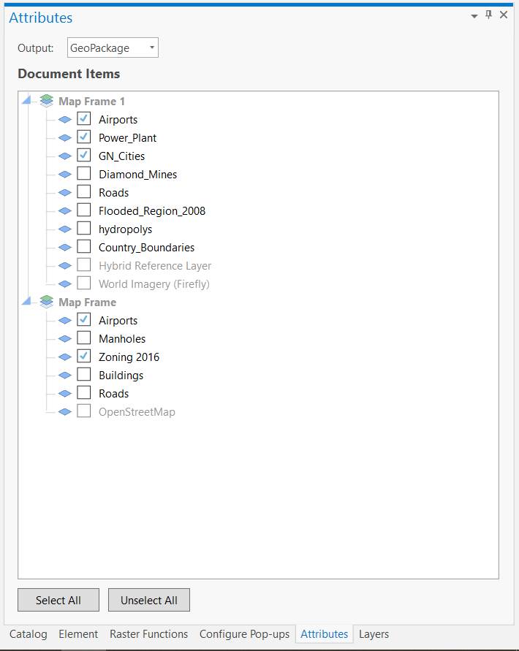This screenshot has width=519, height=651.
Task: Switch to the Layers tab
Action: tap(374, 634)
